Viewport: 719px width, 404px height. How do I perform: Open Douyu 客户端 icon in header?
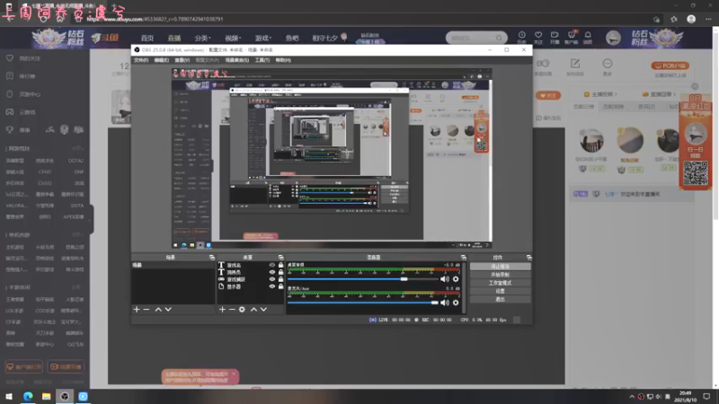(x=572, y=37)
